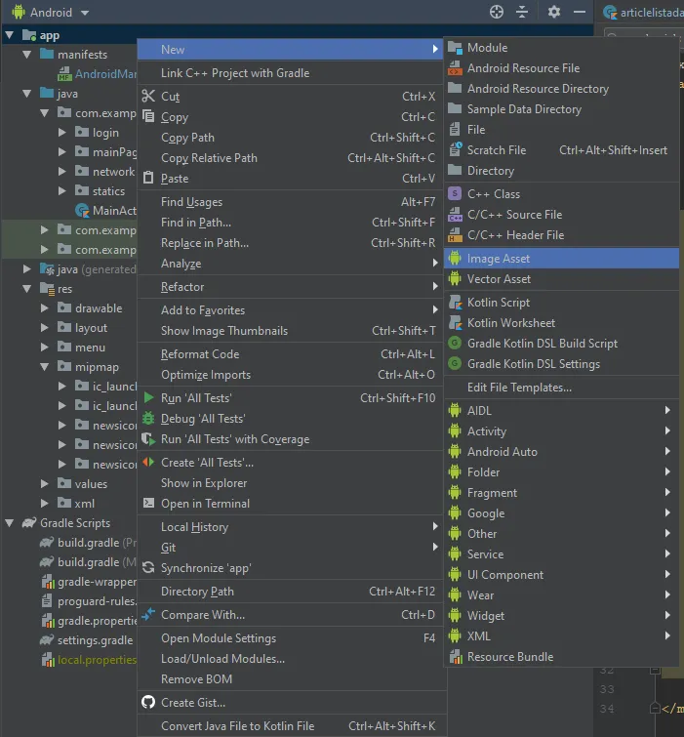
Task: Click the Module icon in New submenu
Action: click(455, 48)
